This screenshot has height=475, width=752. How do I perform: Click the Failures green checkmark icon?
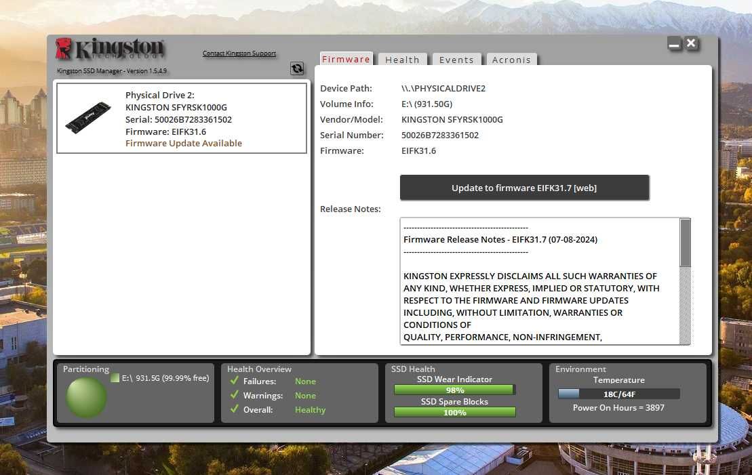[x=234, y=381]
